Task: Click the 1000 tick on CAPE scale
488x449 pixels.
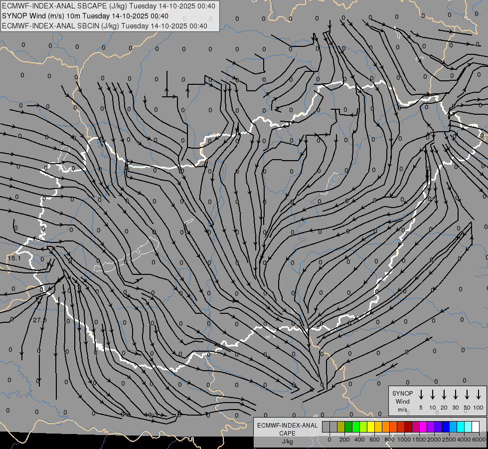Action: point(404,440)
